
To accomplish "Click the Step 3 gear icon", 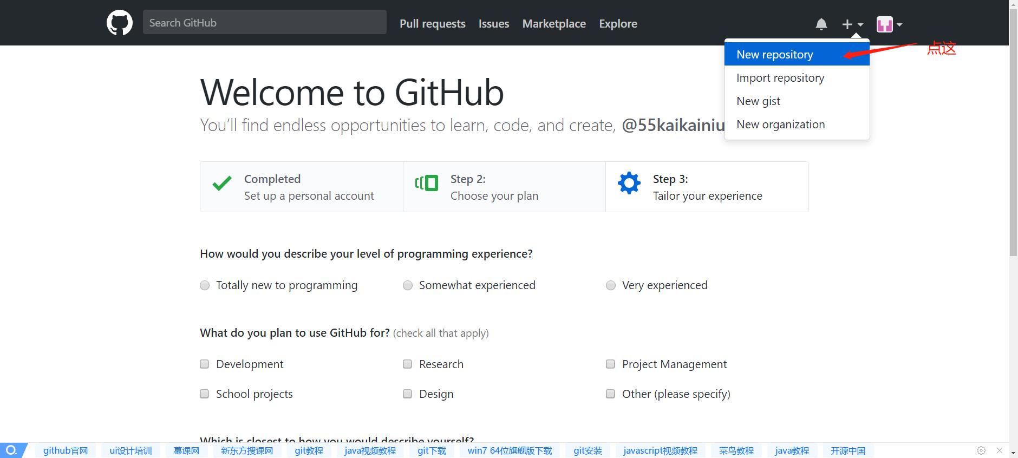I will [x=629, y=183].
